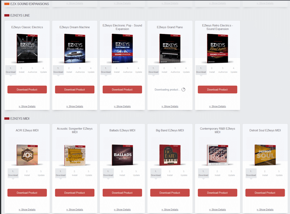Viewport: 290px width, 214px height.
Task: Show details for Acoustic Songwriter EZkeys MIDI
Action: coord(75,210)
